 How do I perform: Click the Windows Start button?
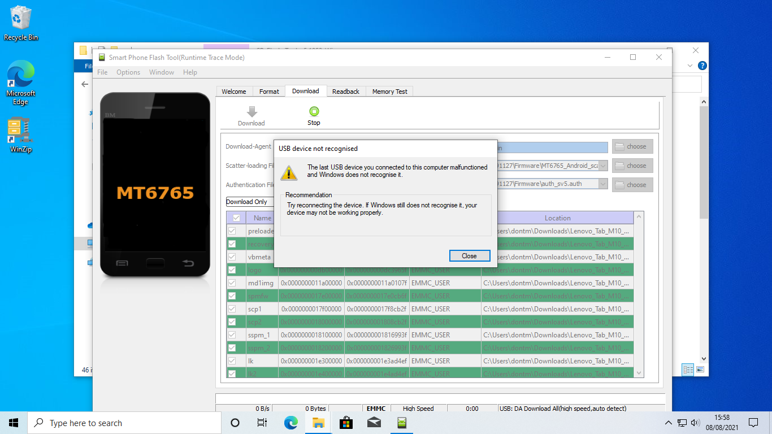pyautogui.click(x=14, y=423)
